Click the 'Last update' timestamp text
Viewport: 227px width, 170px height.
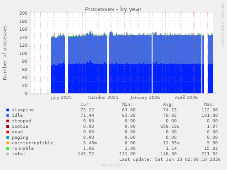tap(170, 159)
